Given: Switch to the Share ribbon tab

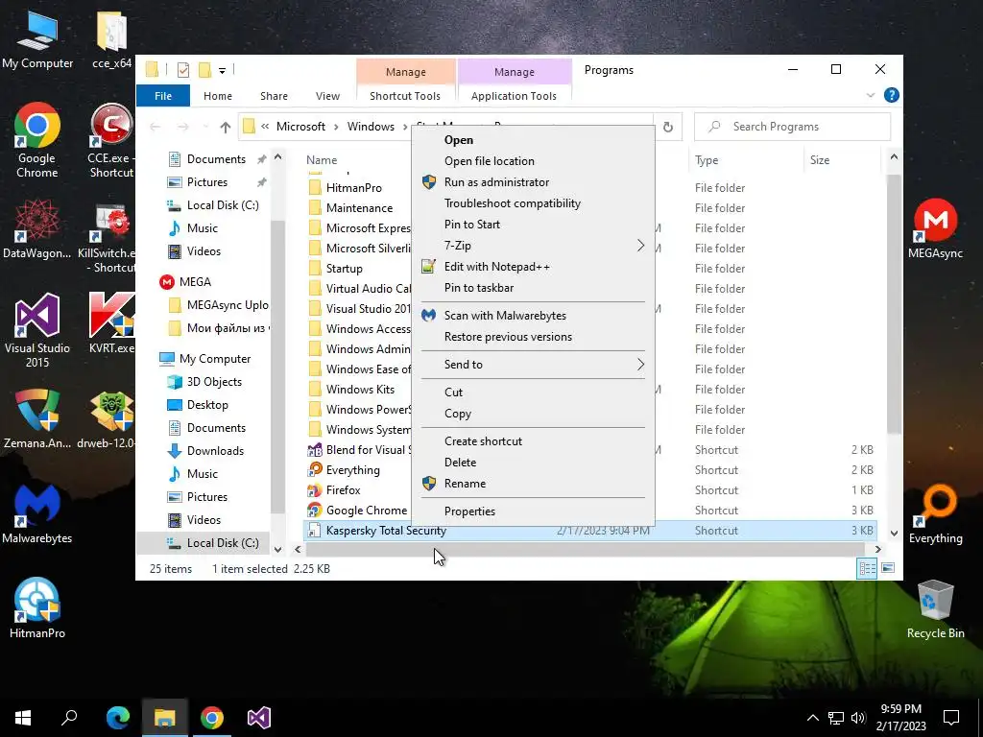Looking at the screenshot, I should point(274,96).
